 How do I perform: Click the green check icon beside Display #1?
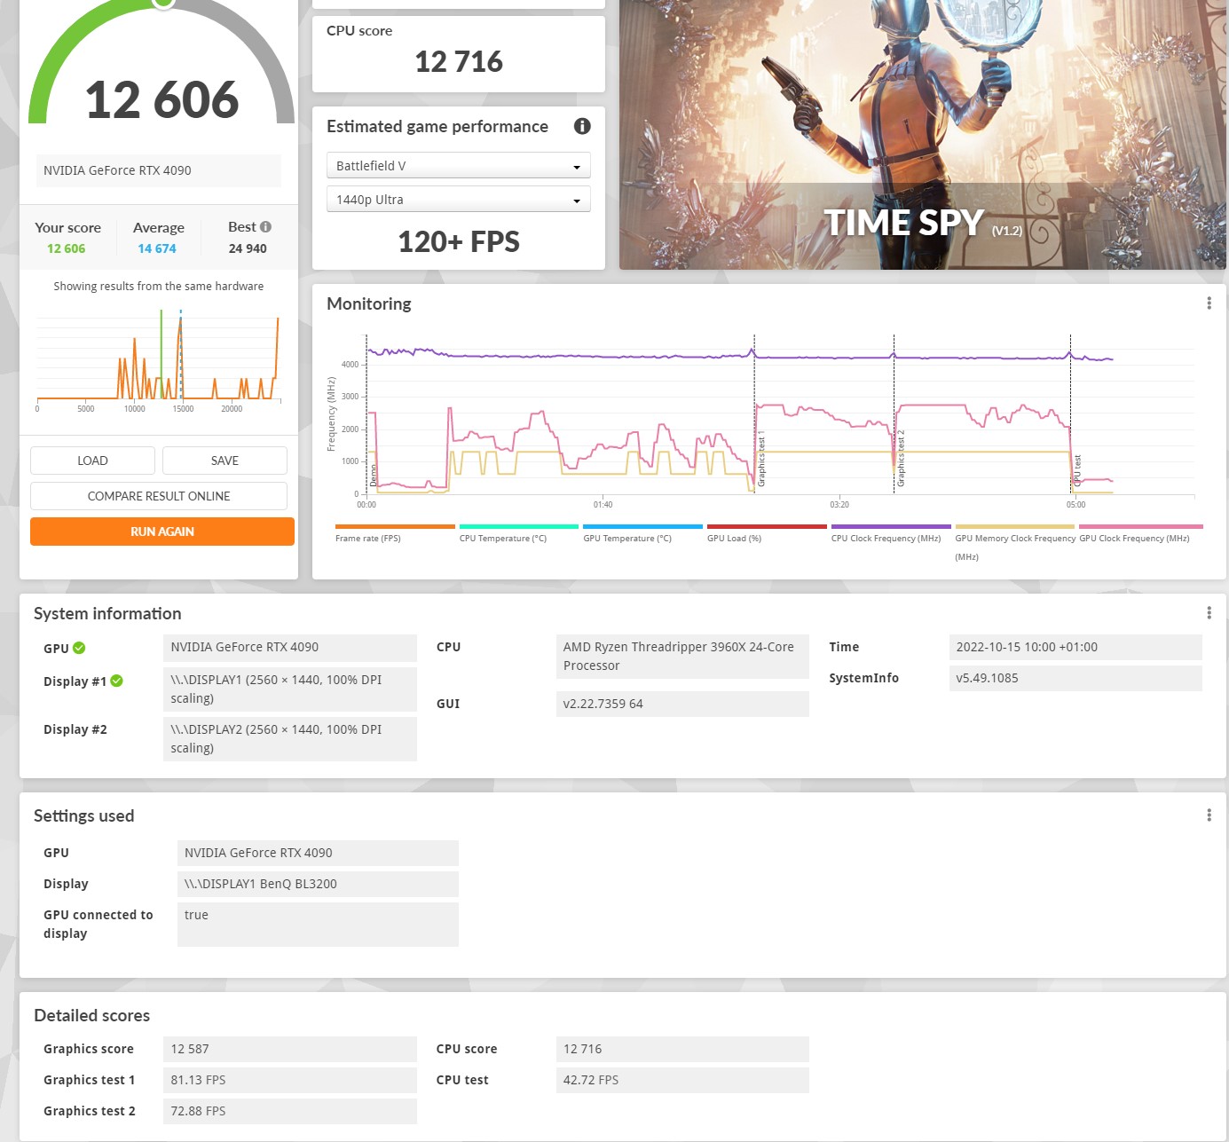116,681
